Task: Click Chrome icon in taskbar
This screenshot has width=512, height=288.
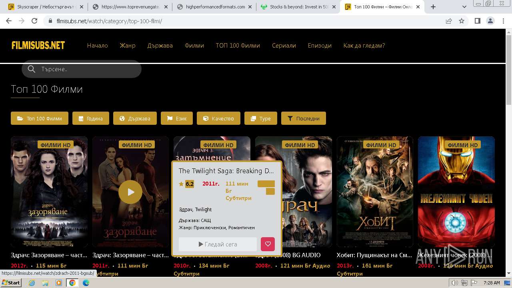Action: pos(72,283)
